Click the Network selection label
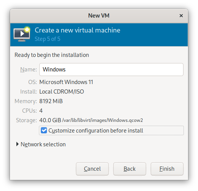Screen dimensions: 198x191 (x=43, y=144)
